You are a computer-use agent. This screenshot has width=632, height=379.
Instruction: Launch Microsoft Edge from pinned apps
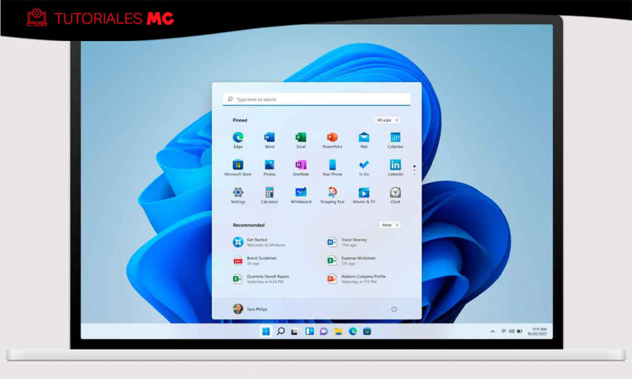click(238, 137)
